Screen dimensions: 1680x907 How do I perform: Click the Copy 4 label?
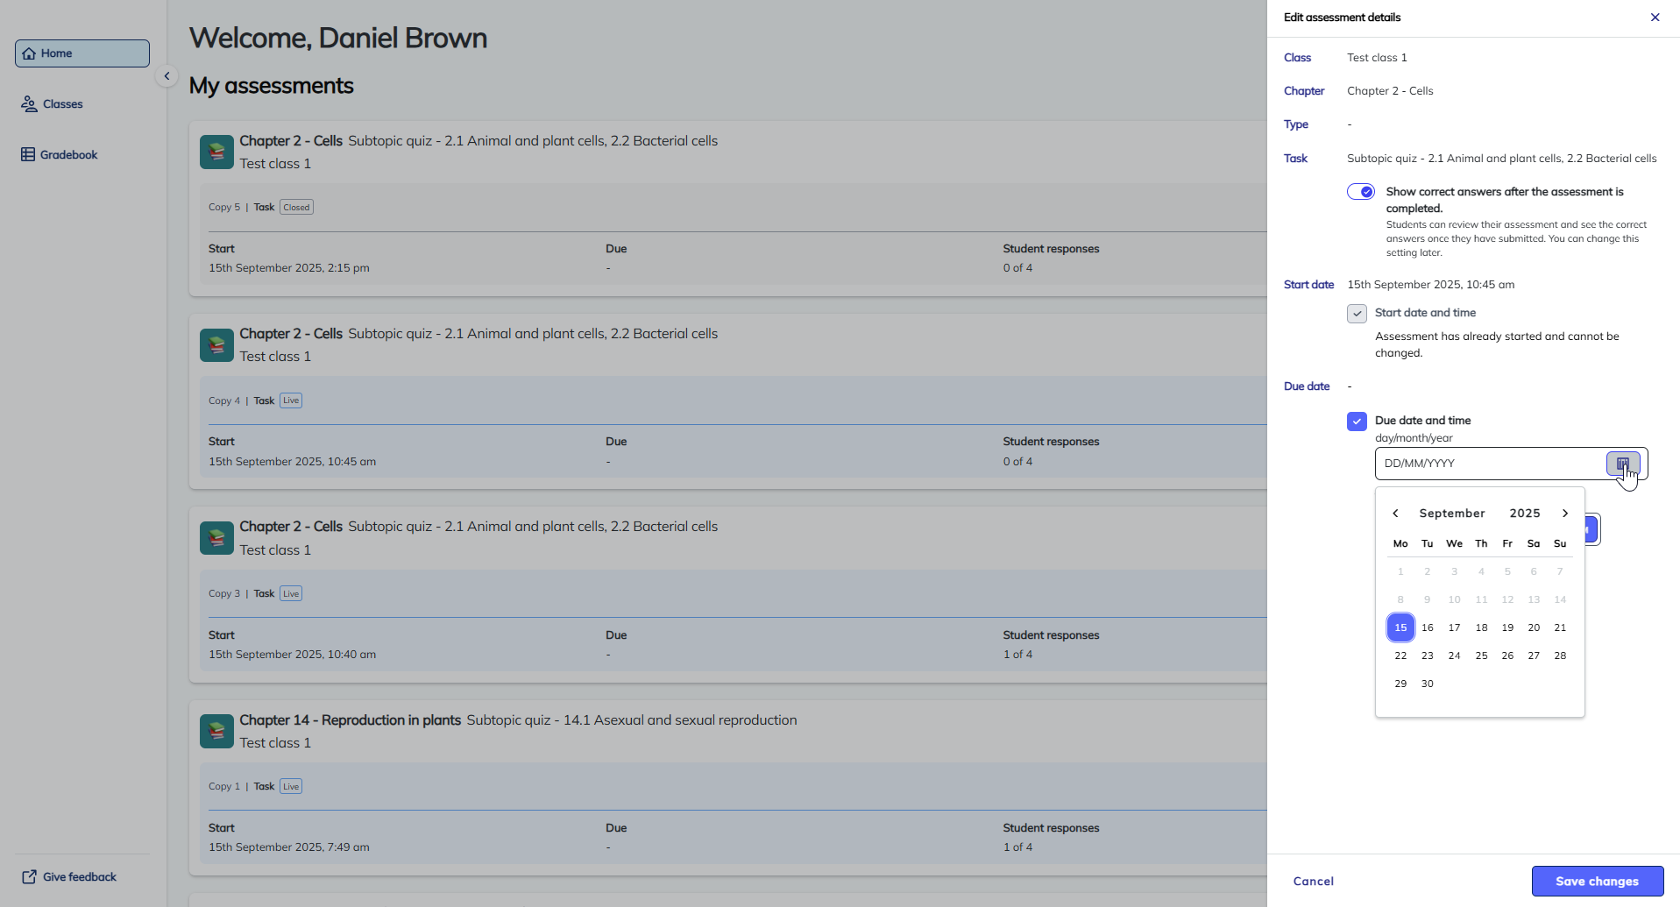coord(224,400)
